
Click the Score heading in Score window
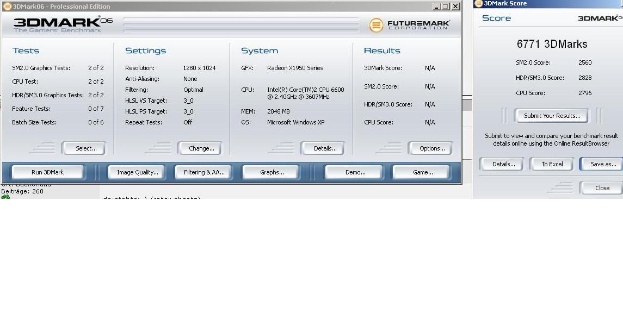[x=496, y=18]
